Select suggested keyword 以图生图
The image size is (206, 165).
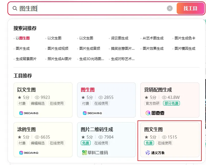[23, 38]
